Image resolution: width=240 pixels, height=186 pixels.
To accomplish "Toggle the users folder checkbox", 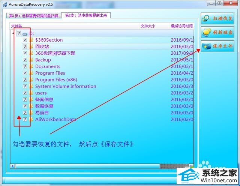I will (x=25, y=93).
